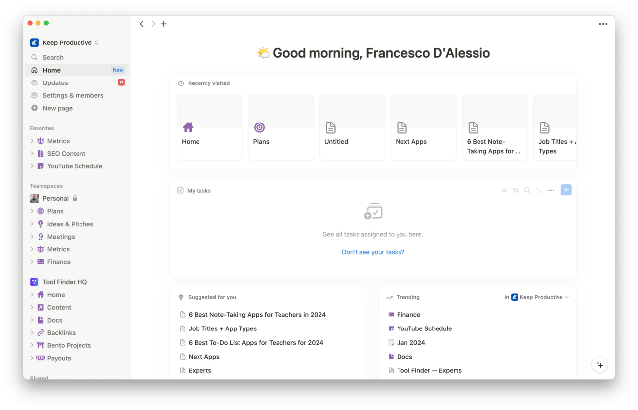
Task: Open a new tab with plus icon
Action: click(x=164, y=24)
